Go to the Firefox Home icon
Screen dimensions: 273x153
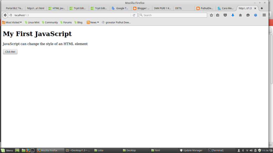[240, 15]
